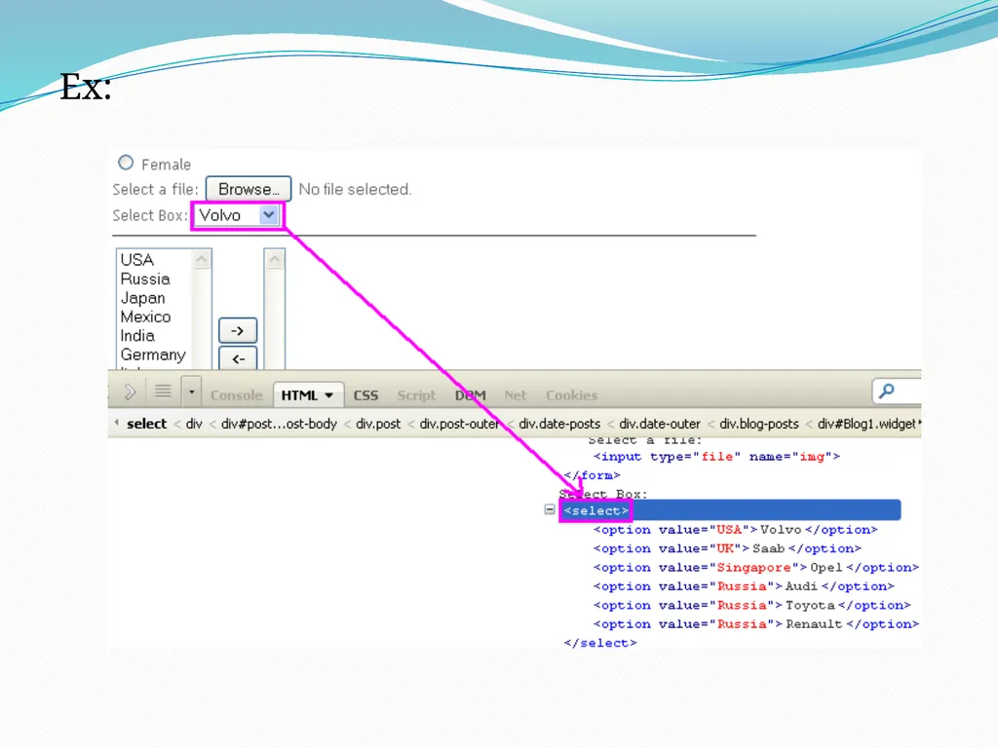Click the Firebug search magnifier icon
Image resolution: width=998 pixels, height=748 pixels.
[887, 391]
